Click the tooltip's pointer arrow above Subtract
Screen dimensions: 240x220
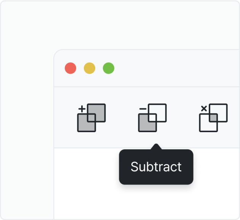click(x=156, y=147)
